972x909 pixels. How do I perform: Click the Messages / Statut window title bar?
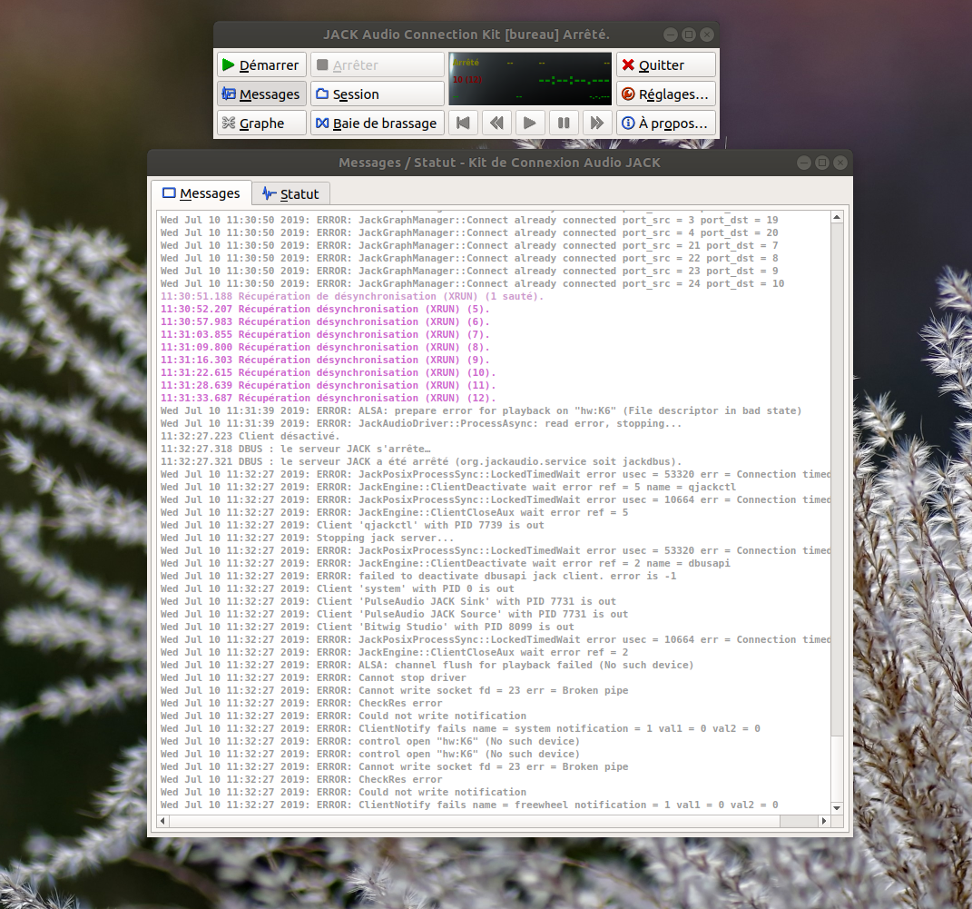pyautogui.click(x=500, y=163)
